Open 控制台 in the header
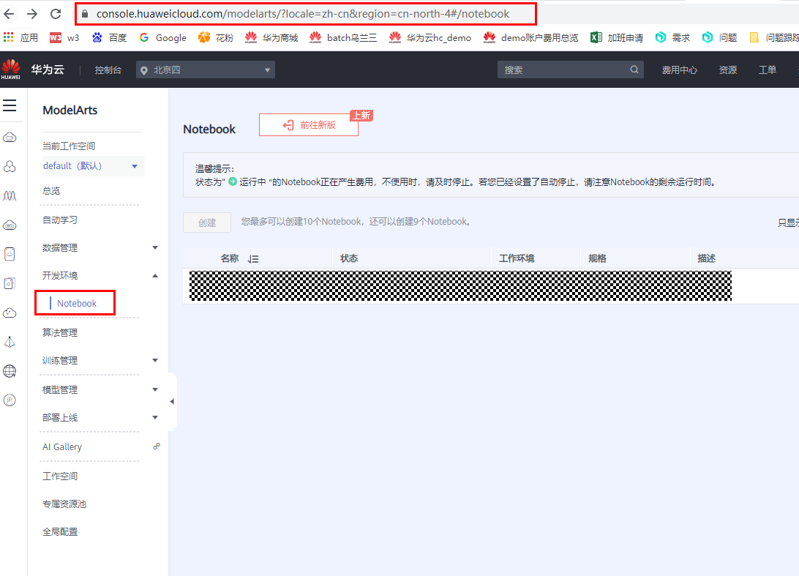The width and height of the screenshot is (799, 576). (108, 70)
